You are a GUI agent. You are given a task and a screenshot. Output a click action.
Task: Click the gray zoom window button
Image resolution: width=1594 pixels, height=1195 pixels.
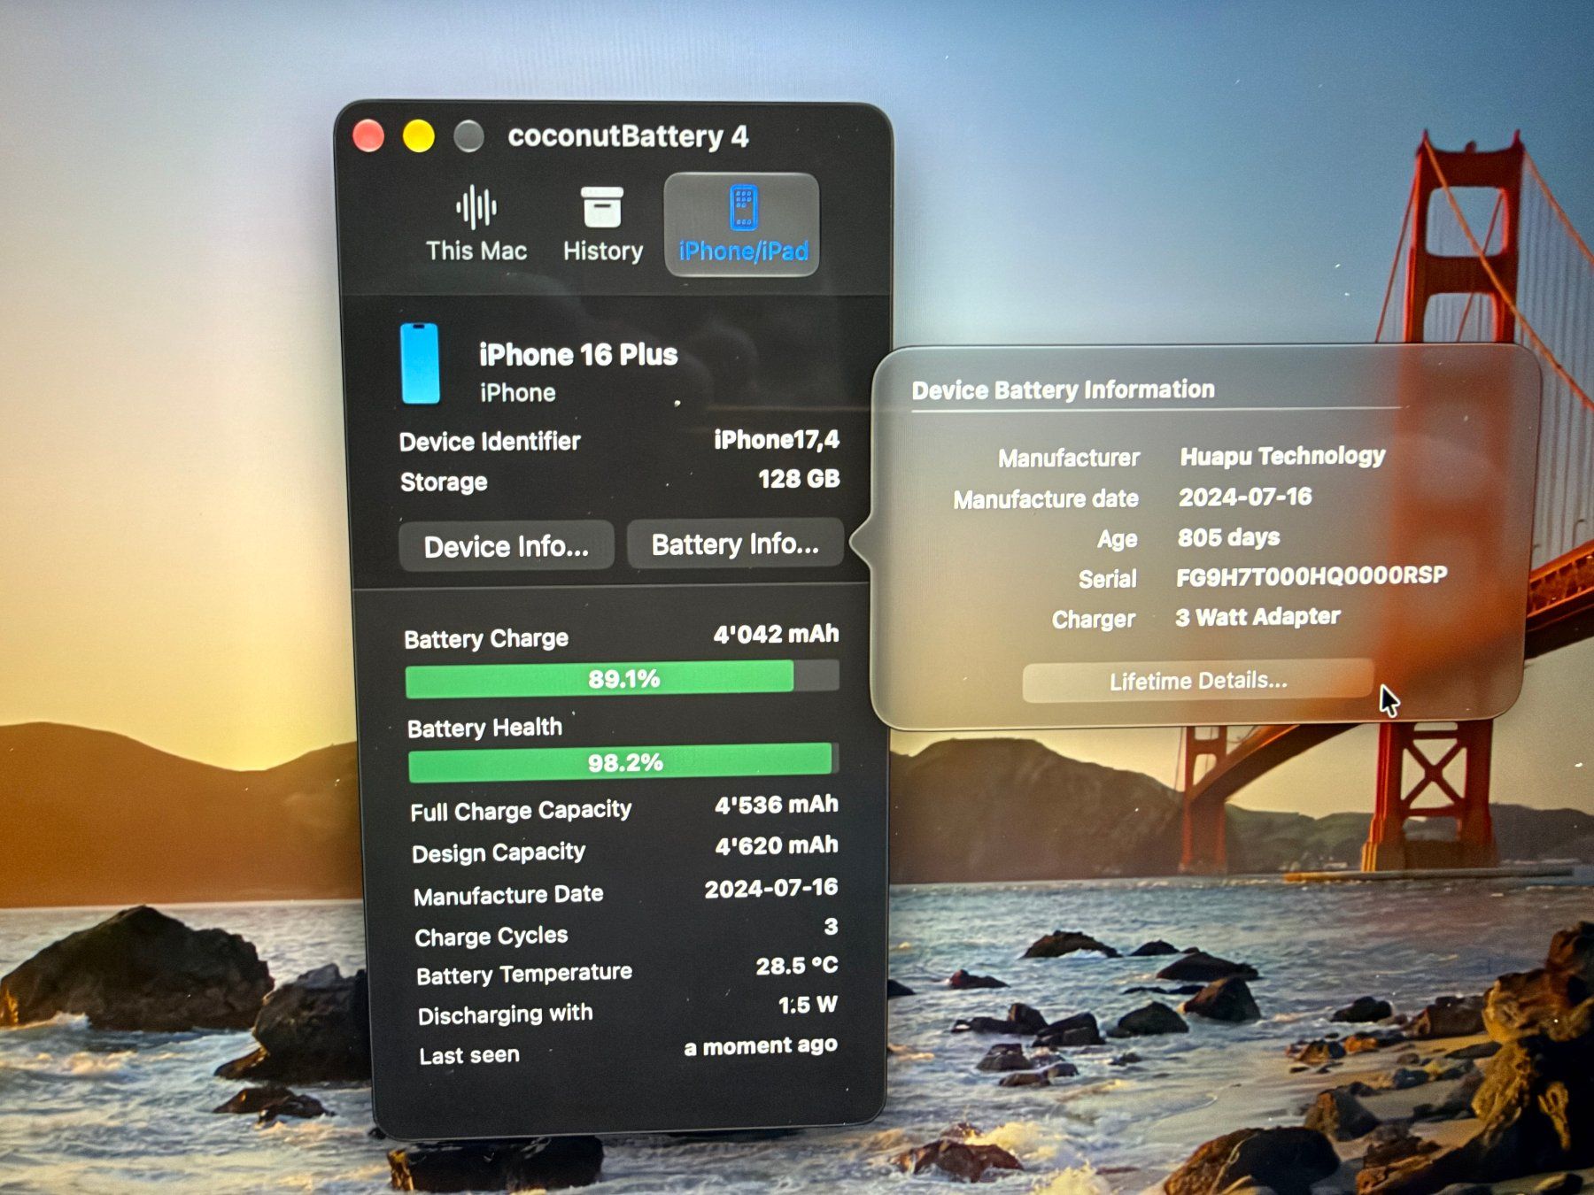click(x=469, y=135)
